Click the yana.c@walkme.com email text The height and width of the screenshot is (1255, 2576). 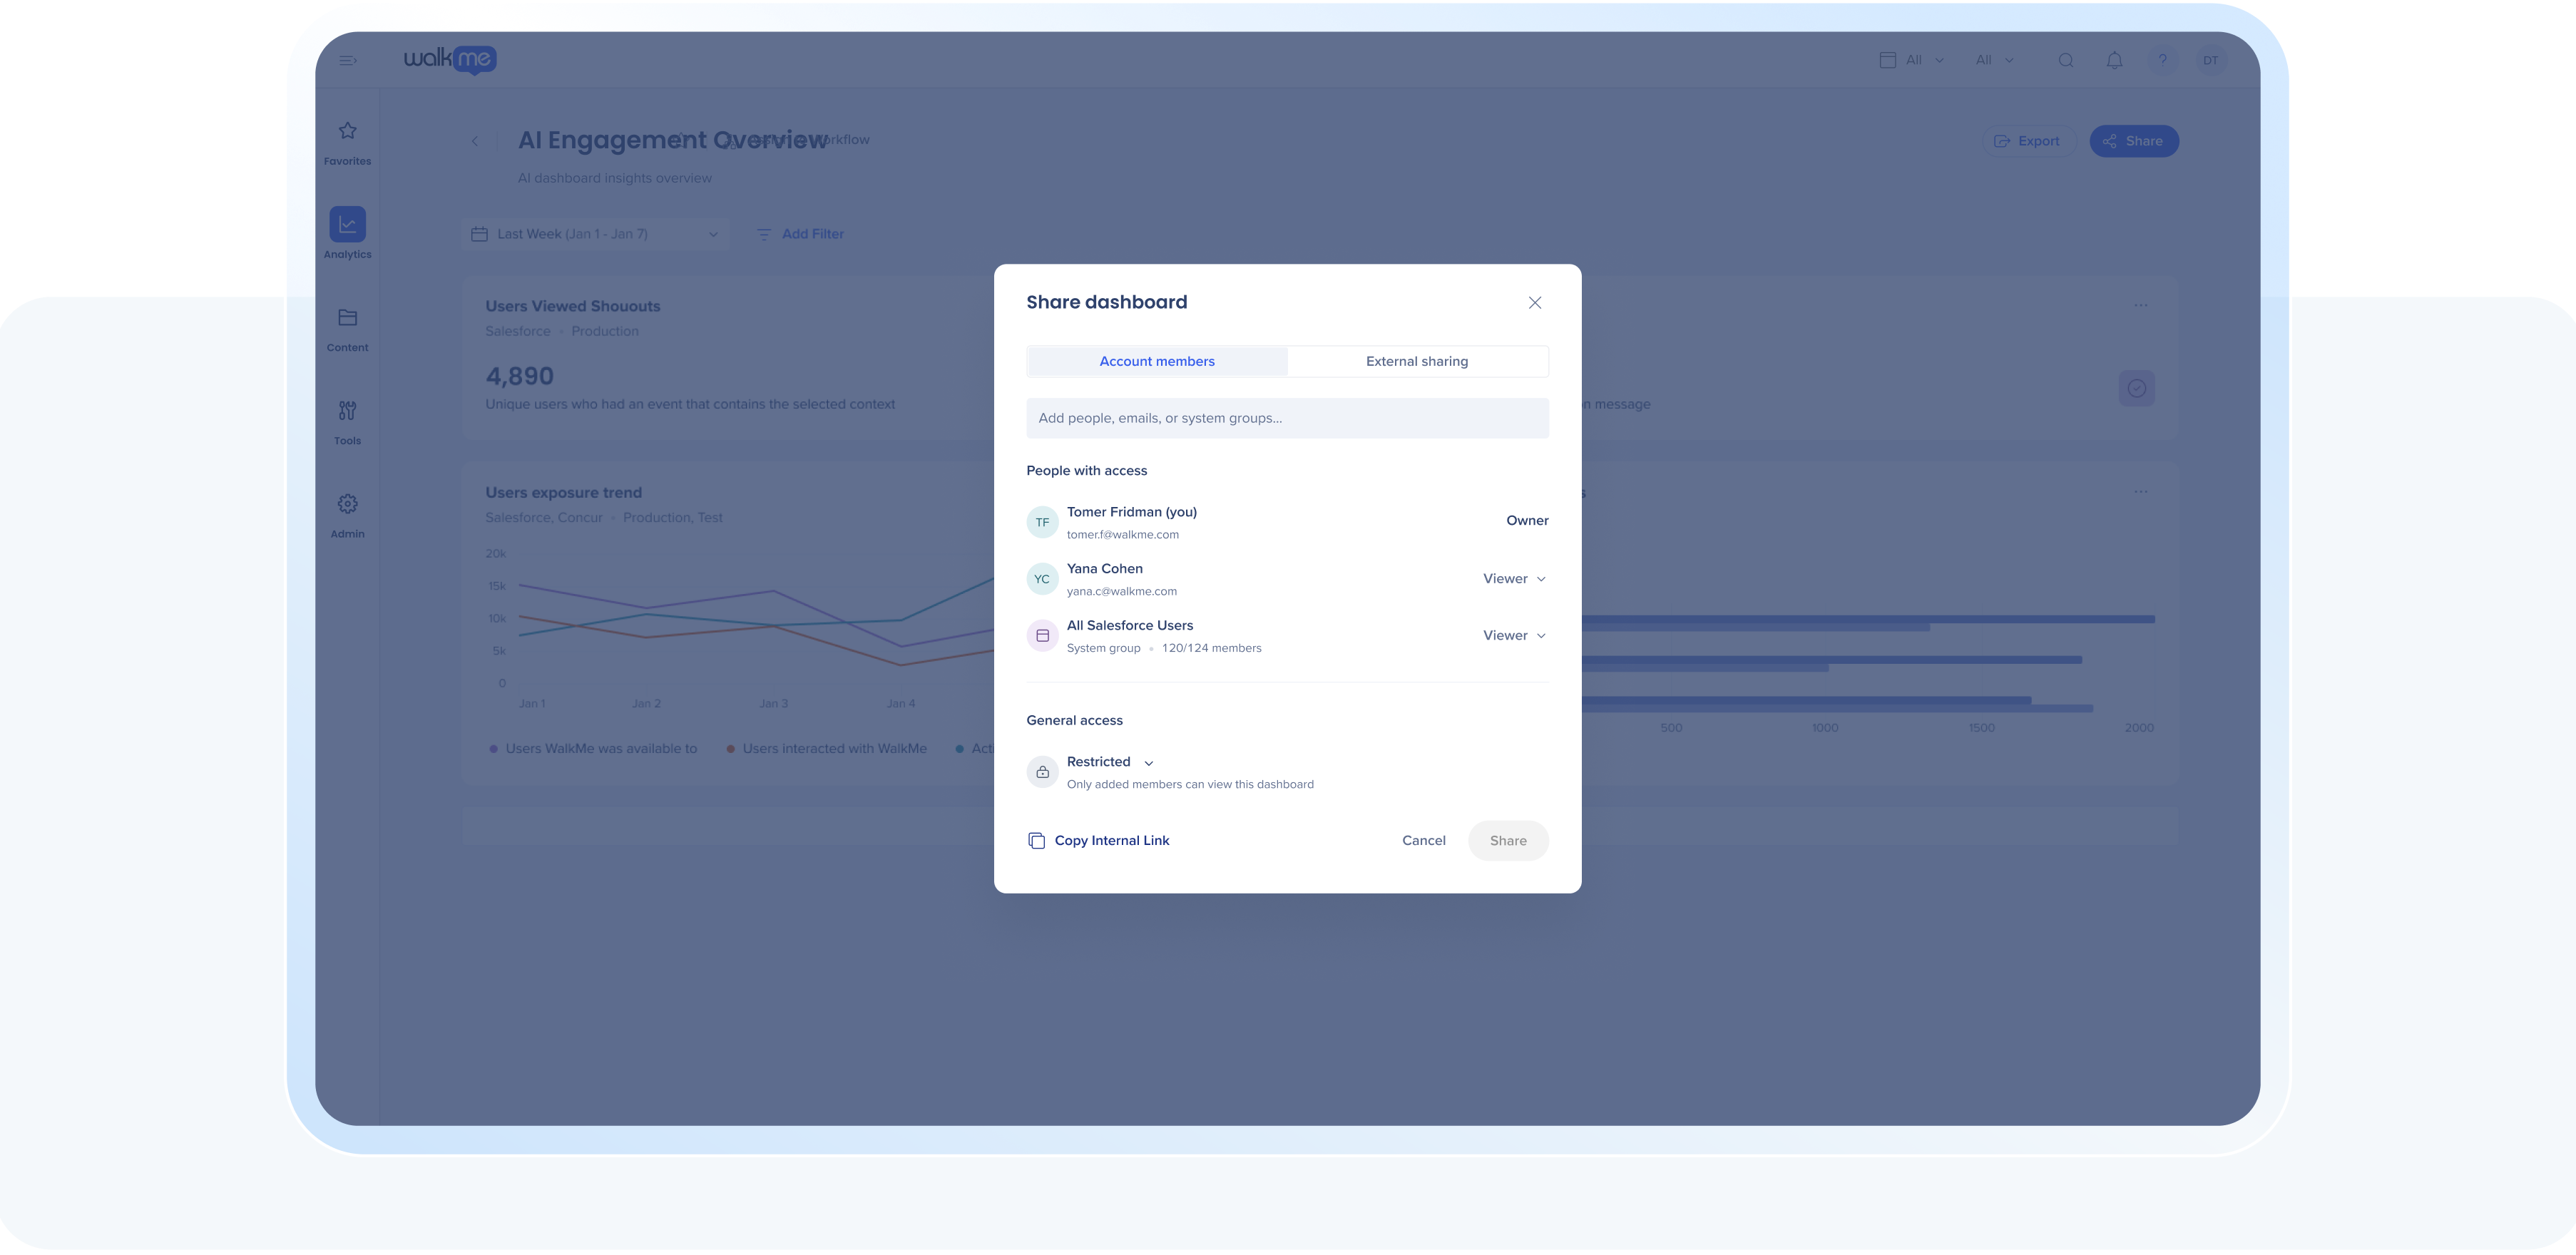pos(1121,592)
